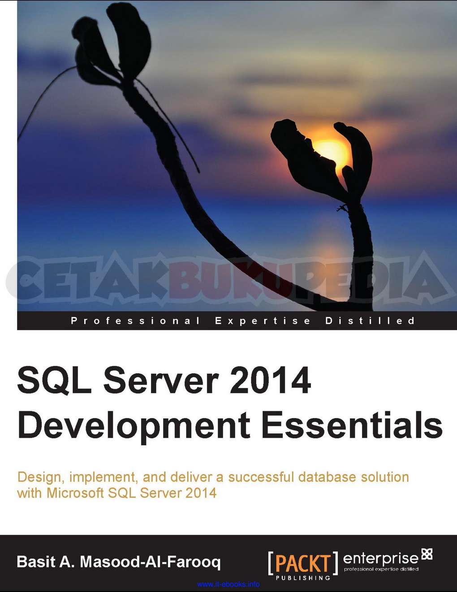Select author name Basit A. Masood-Al-Farooq
This screenshot has width=457, height=592.
click(119, 562)
